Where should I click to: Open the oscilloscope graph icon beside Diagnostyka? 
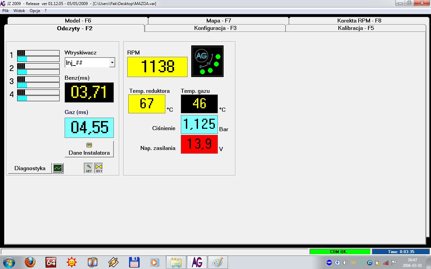tap(58, 168)
